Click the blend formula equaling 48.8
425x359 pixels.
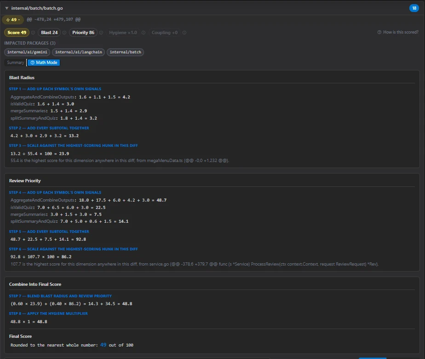tap(71, 304)
